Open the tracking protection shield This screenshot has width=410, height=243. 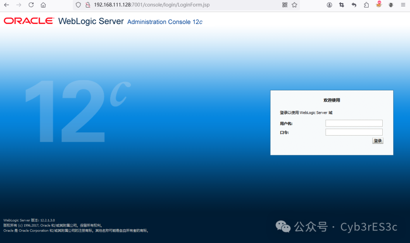point(78,5)
